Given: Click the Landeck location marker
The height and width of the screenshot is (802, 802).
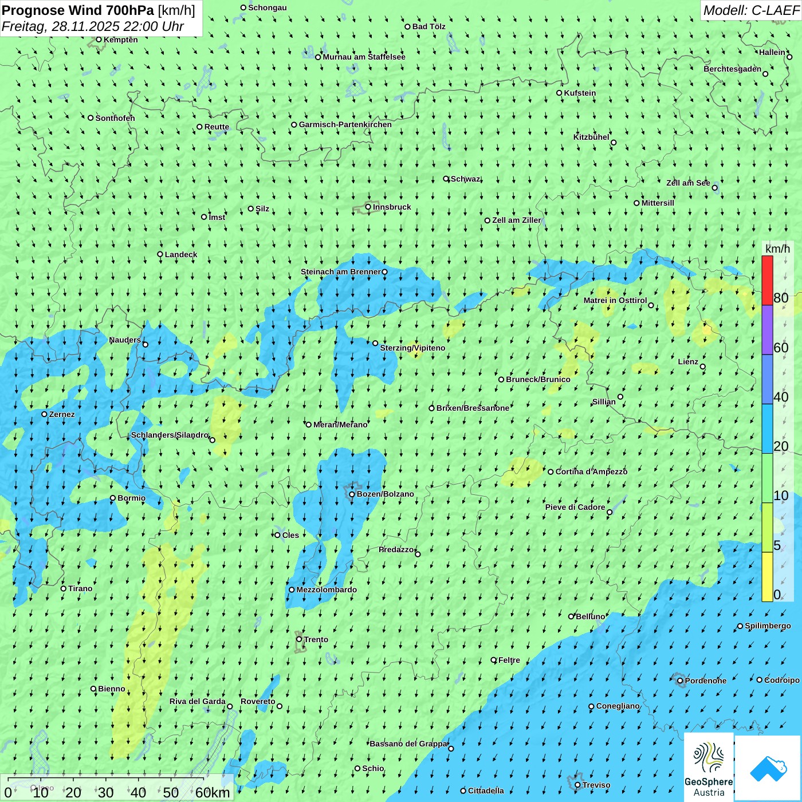Looking at the screenshot, I should click(x=160, y=254).
